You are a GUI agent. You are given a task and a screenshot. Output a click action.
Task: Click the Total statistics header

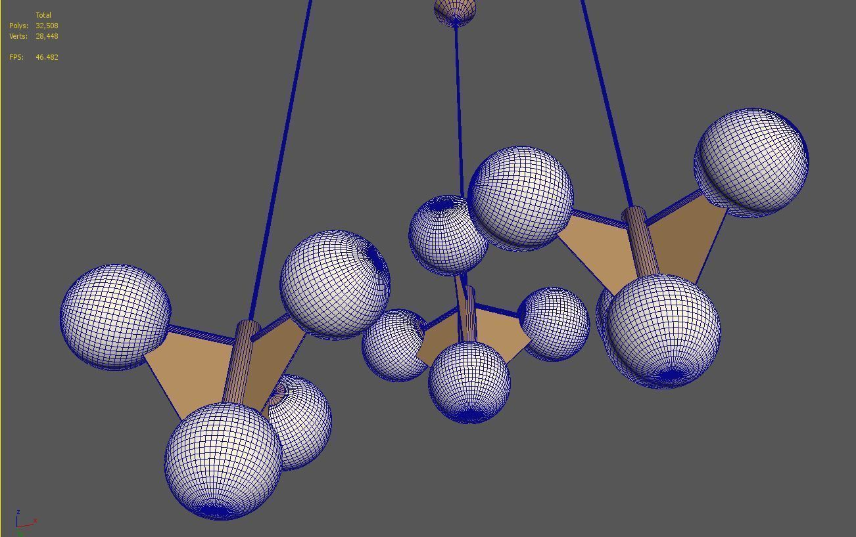tap(43, 15)
